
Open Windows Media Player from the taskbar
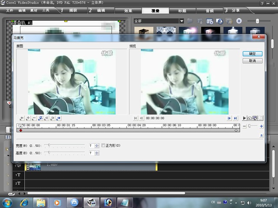pyautogui.click(x=57, y=202)
